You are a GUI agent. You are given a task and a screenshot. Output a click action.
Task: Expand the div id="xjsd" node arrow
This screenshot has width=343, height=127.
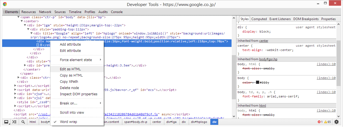pos(15,94)
